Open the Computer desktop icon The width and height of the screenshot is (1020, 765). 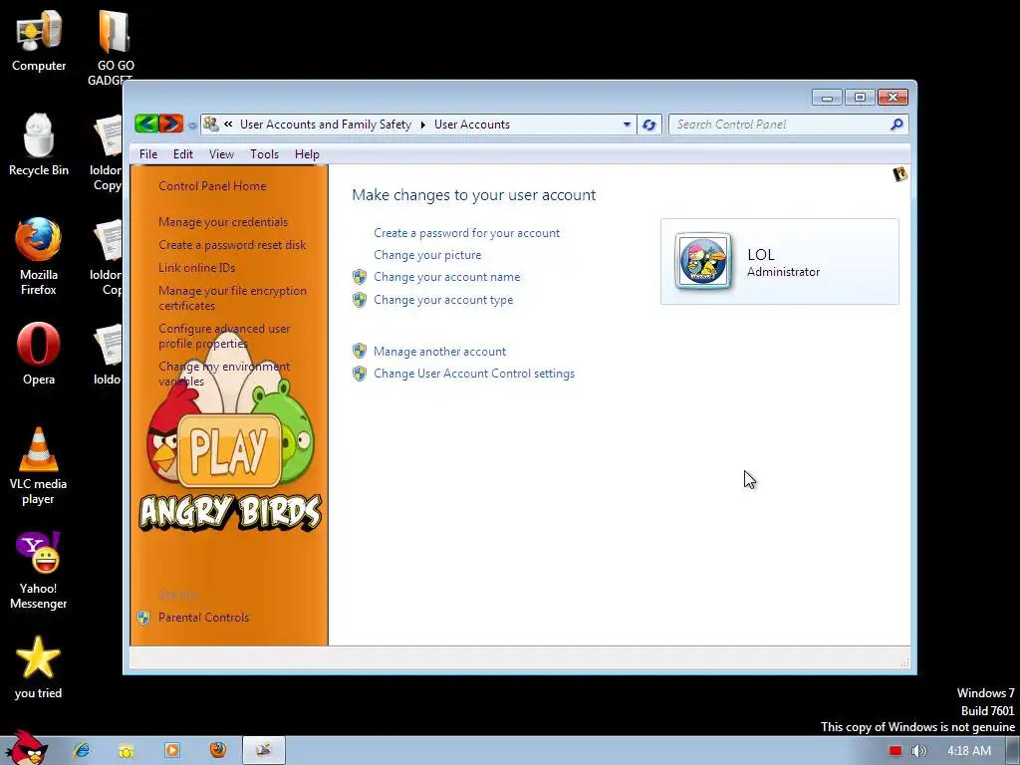point(39,40)
